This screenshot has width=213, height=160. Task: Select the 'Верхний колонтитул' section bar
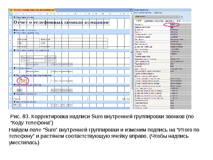[71, 30]
